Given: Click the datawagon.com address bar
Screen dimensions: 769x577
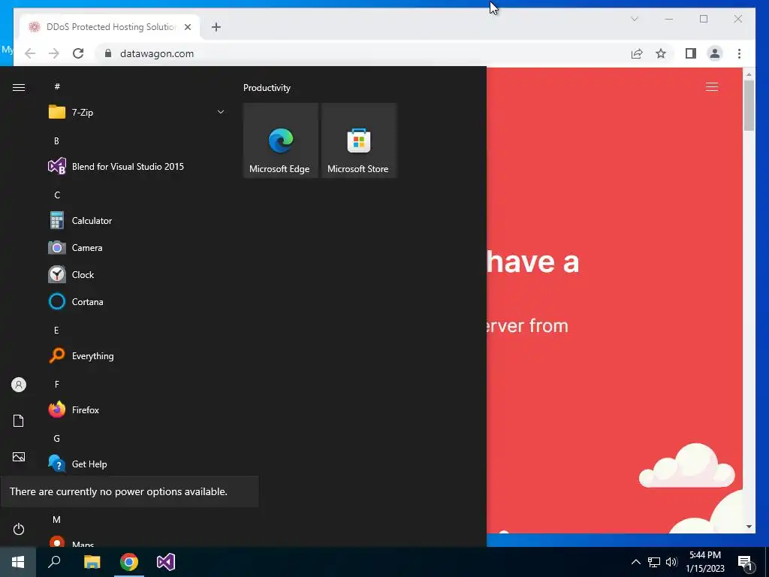Looking at the screenshot, I should point(363,53).
